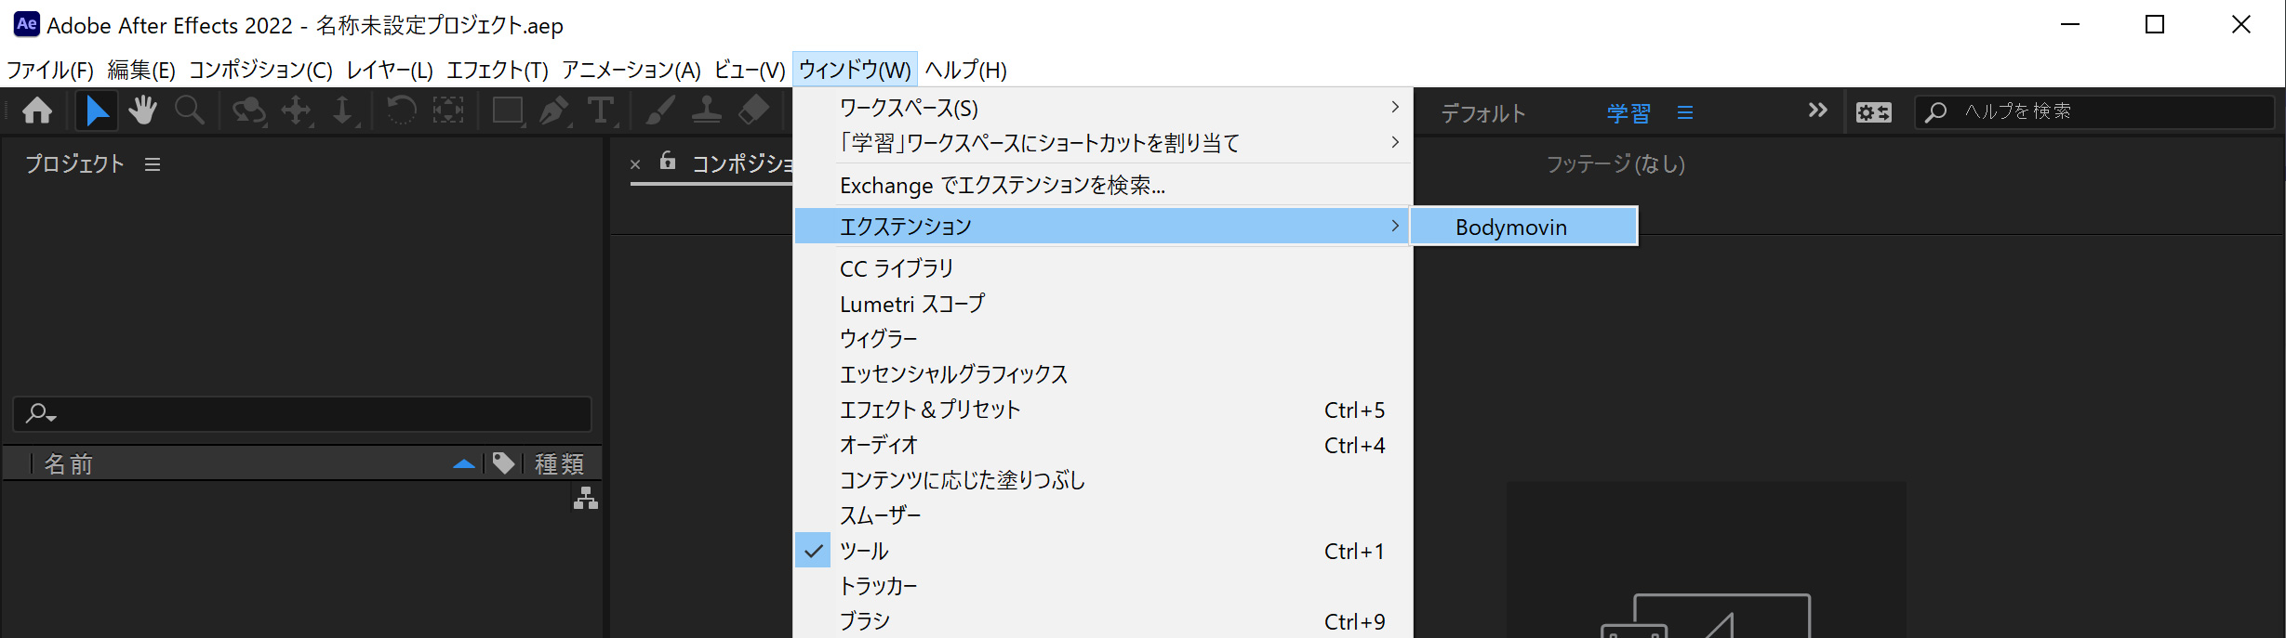The image size is (2286, 638).
Task: Select the Hand tool
Action: [x=142, y=111]
